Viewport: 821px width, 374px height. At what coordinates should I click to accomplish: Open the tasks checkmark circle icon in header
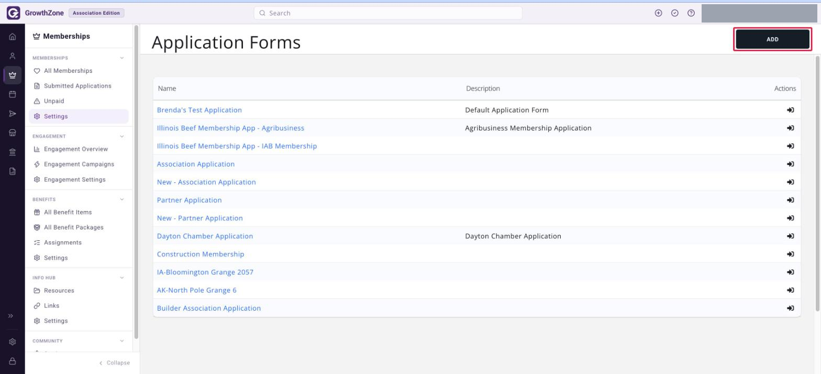675,13
